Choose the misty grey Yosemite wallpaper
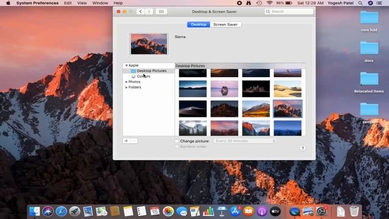The width and height of the screenshot is (389, 219). (x=193, y=128)
